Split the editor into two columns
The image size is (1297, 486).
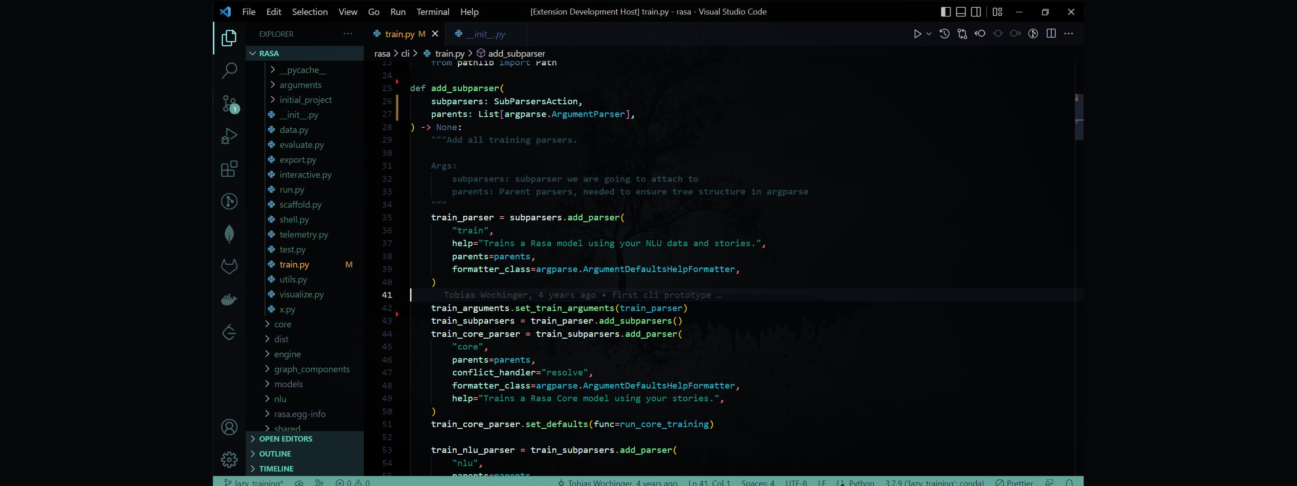click(1051, 34)
